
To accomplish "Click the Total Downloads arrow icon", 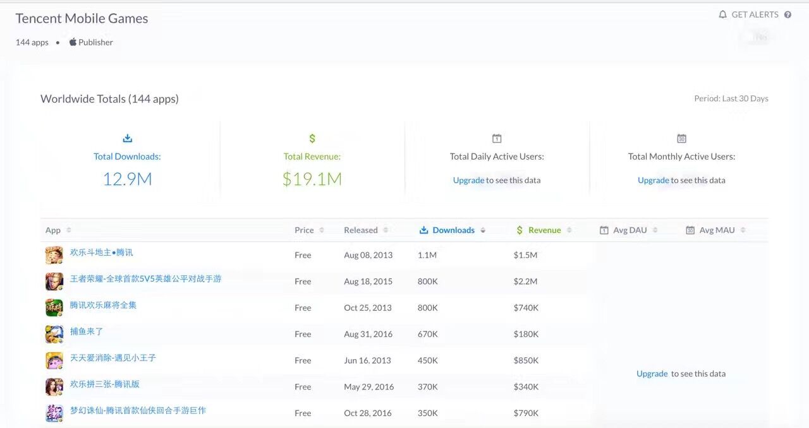I will click(127, 138).
